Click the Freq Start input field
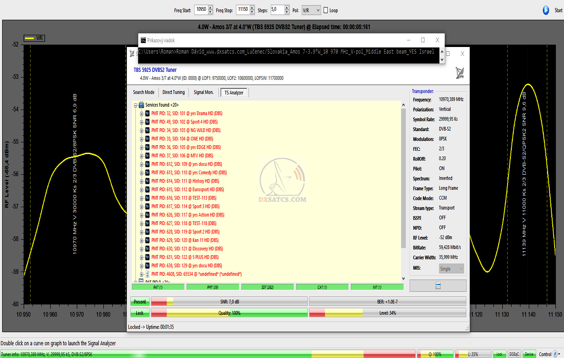This screenshot has height=358, width=564. pos(201,10)
